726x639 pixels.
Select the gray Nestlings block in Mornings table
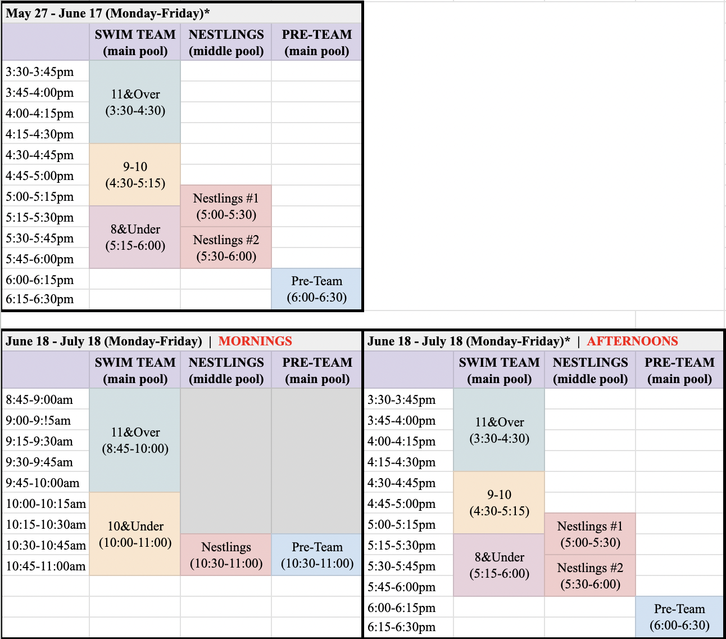click(226, 461)
